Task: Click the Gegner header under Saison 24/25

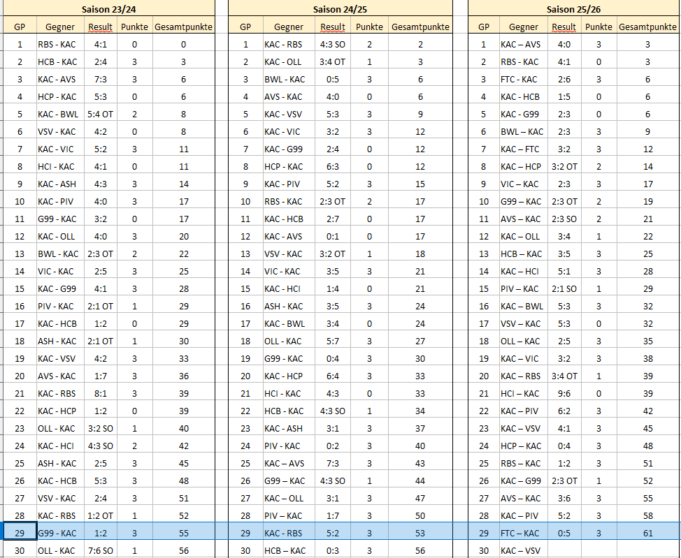Action: (288, 27)
